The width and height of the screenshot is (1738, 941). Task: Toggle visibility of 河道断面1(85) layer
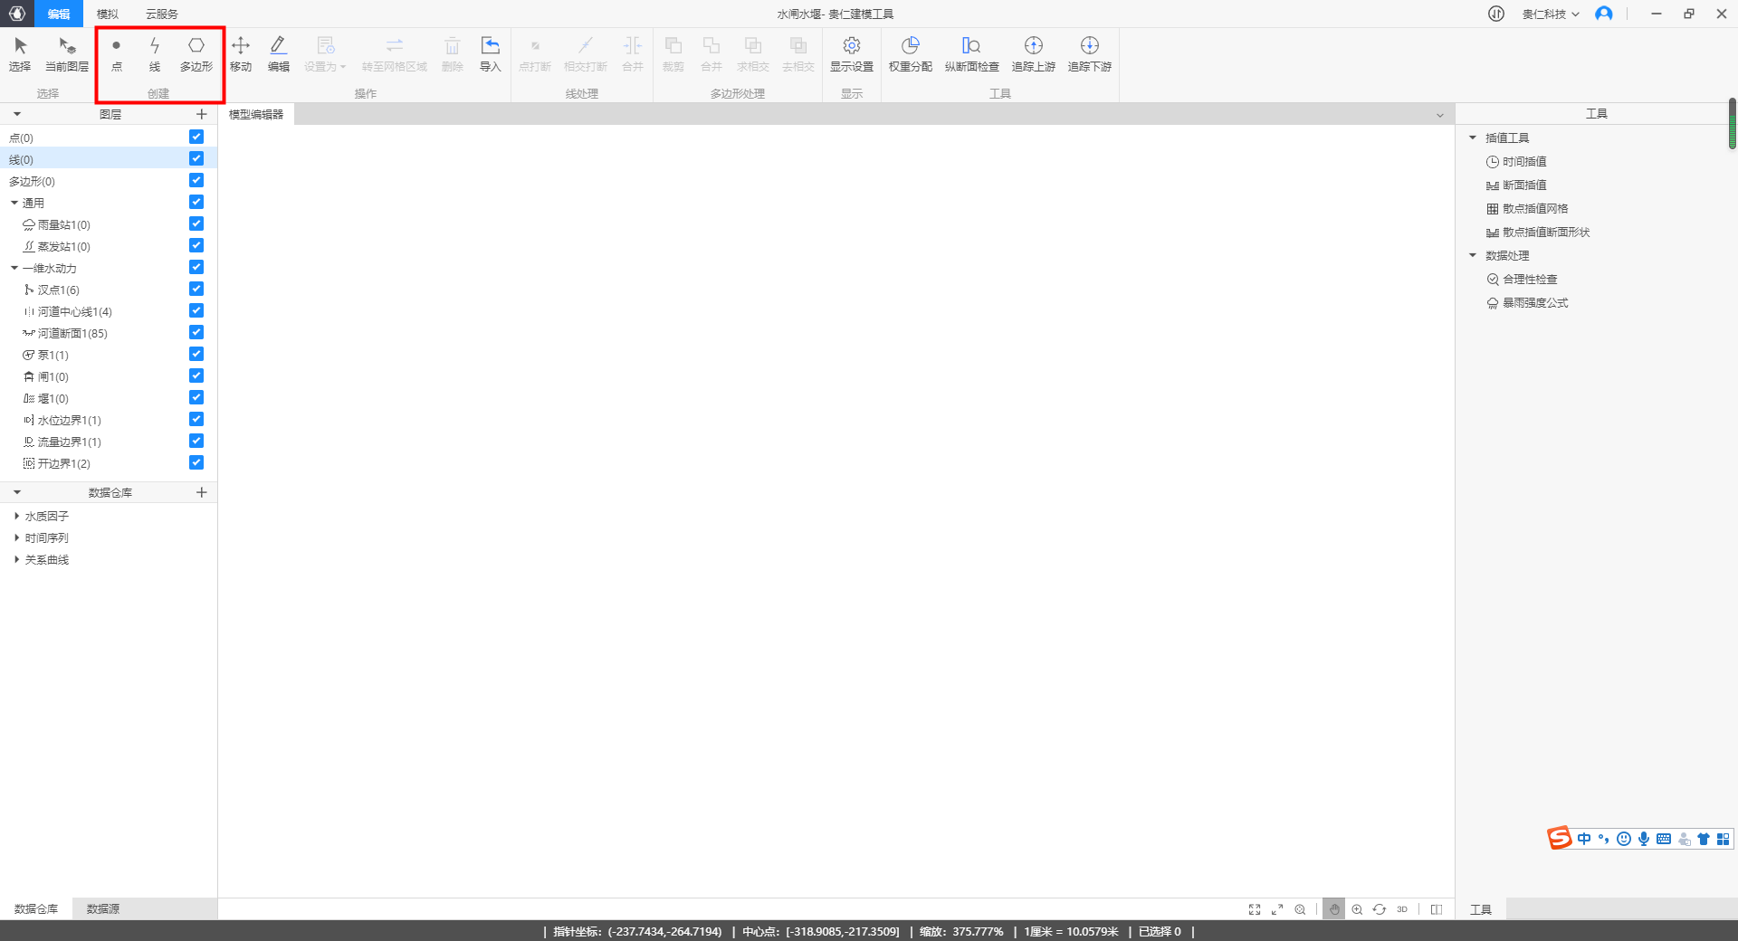[196, 332]
